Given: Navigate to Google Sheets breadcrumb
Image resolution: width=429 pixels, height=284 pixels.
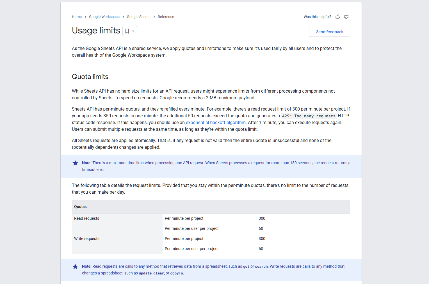Looking at the screenshot, I should [138, 17].
